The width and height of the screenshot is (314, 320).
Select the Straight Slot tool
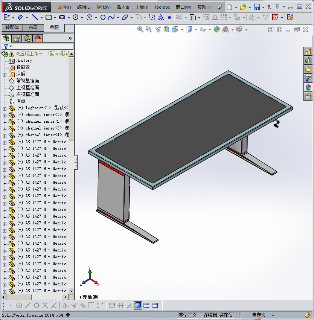(x=62, y=17)
